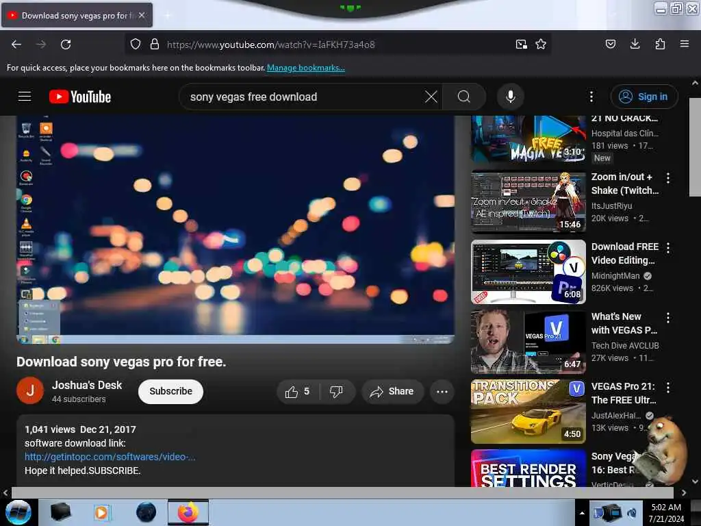Open the taskbar clock and date

pyautogui.click(x=666, y=513)
